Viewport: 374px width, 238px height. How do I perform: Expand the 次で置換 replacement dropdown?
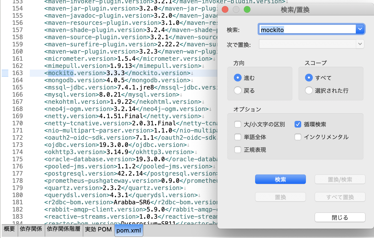[x=360, y=44]
